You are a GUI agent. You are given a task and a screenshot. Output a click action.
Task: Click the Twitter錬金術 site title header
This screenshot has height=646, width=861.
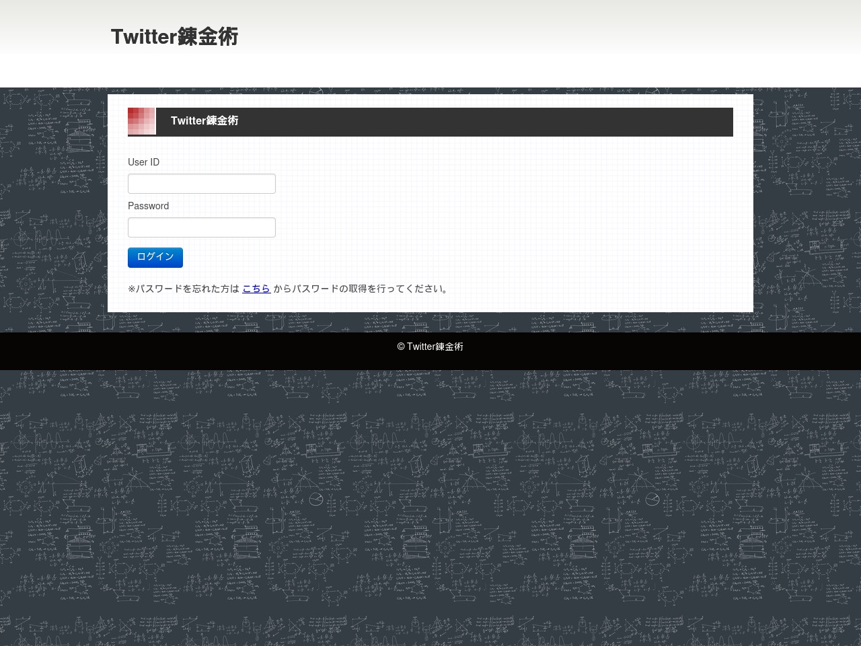tap(175, 36)
